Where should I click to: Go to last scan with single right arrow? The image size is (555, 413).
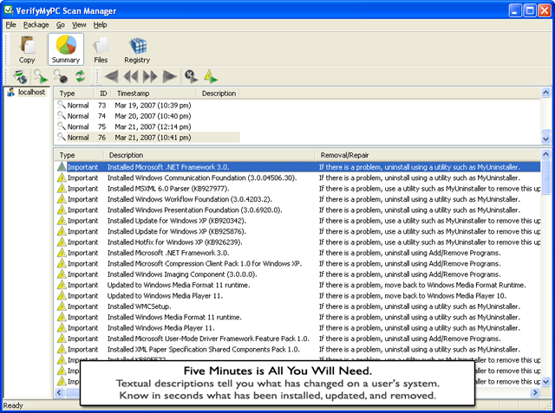pos(170,76)
